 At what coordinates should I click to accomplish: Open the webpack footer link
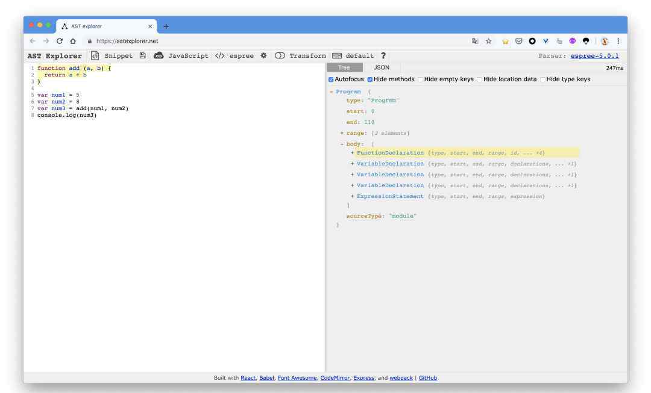point(401,378)
